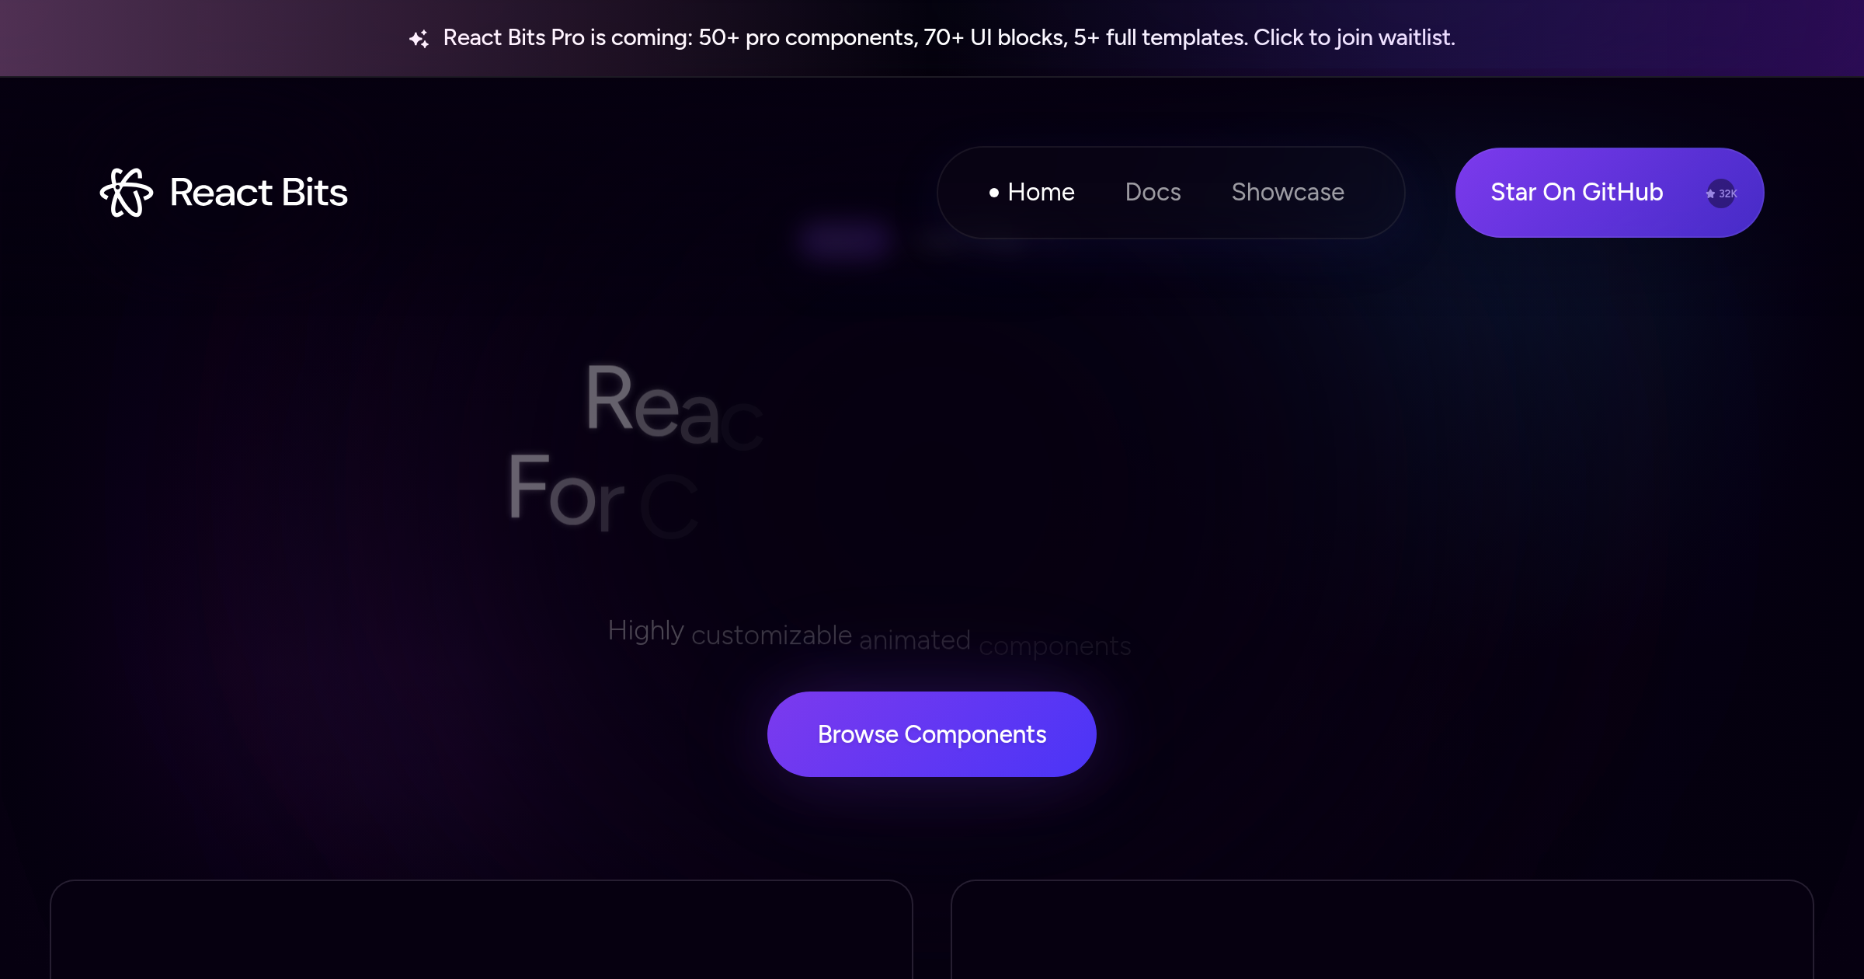Click the 32K star count badge
Viewport: 1864px width, 979px height.
pos(1721,193)
